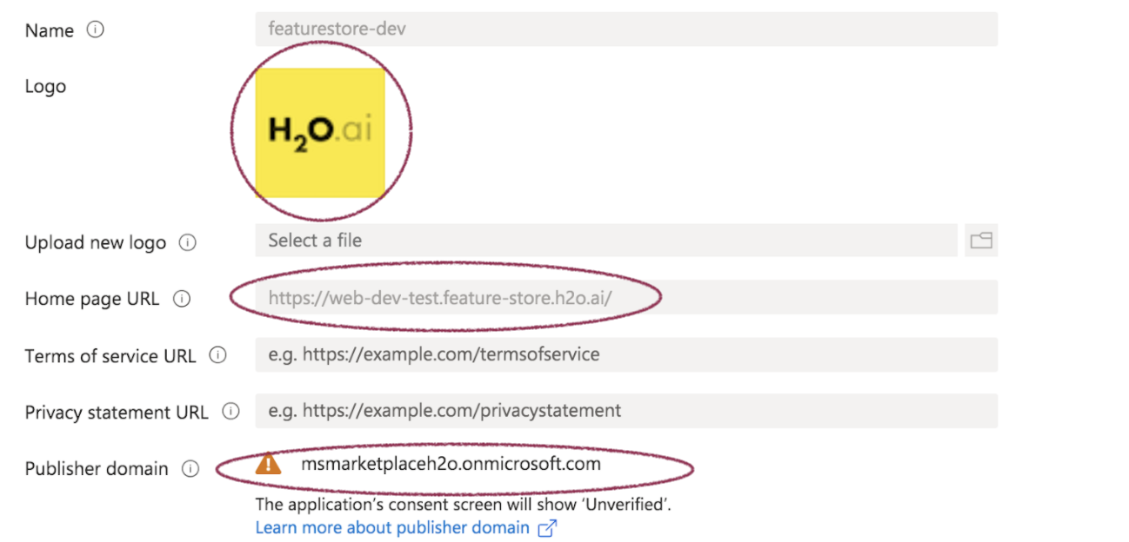Click the Unverified consent screen warning text
The height and width of the screenshot is (542, 1129).
point(463,504)
